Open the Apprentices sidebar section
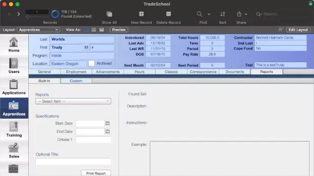This screenshot has width=314, height=176. point(14,108)
